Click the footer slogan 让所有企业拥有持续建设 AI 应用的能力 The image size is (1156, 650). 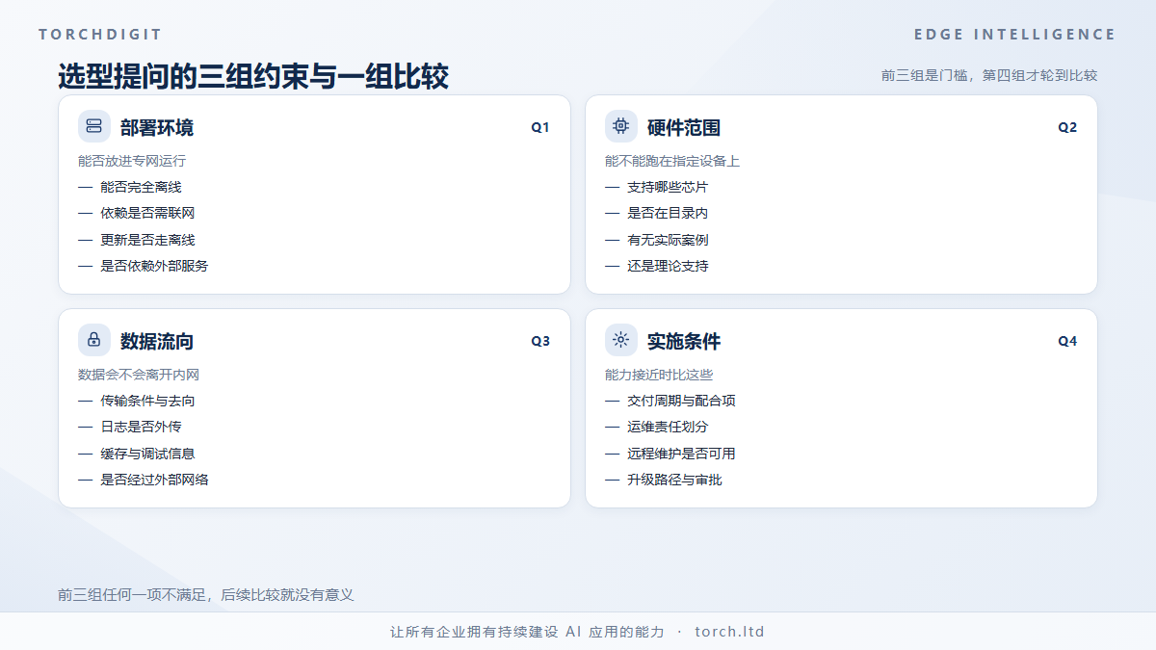[x=527, y=632]
